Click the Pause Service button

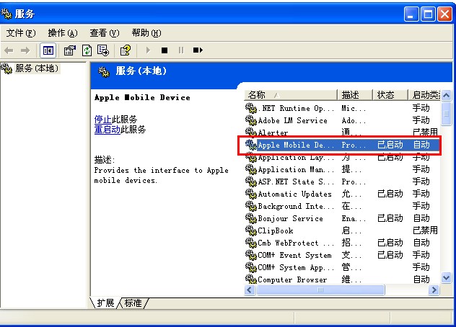point(181,50)
